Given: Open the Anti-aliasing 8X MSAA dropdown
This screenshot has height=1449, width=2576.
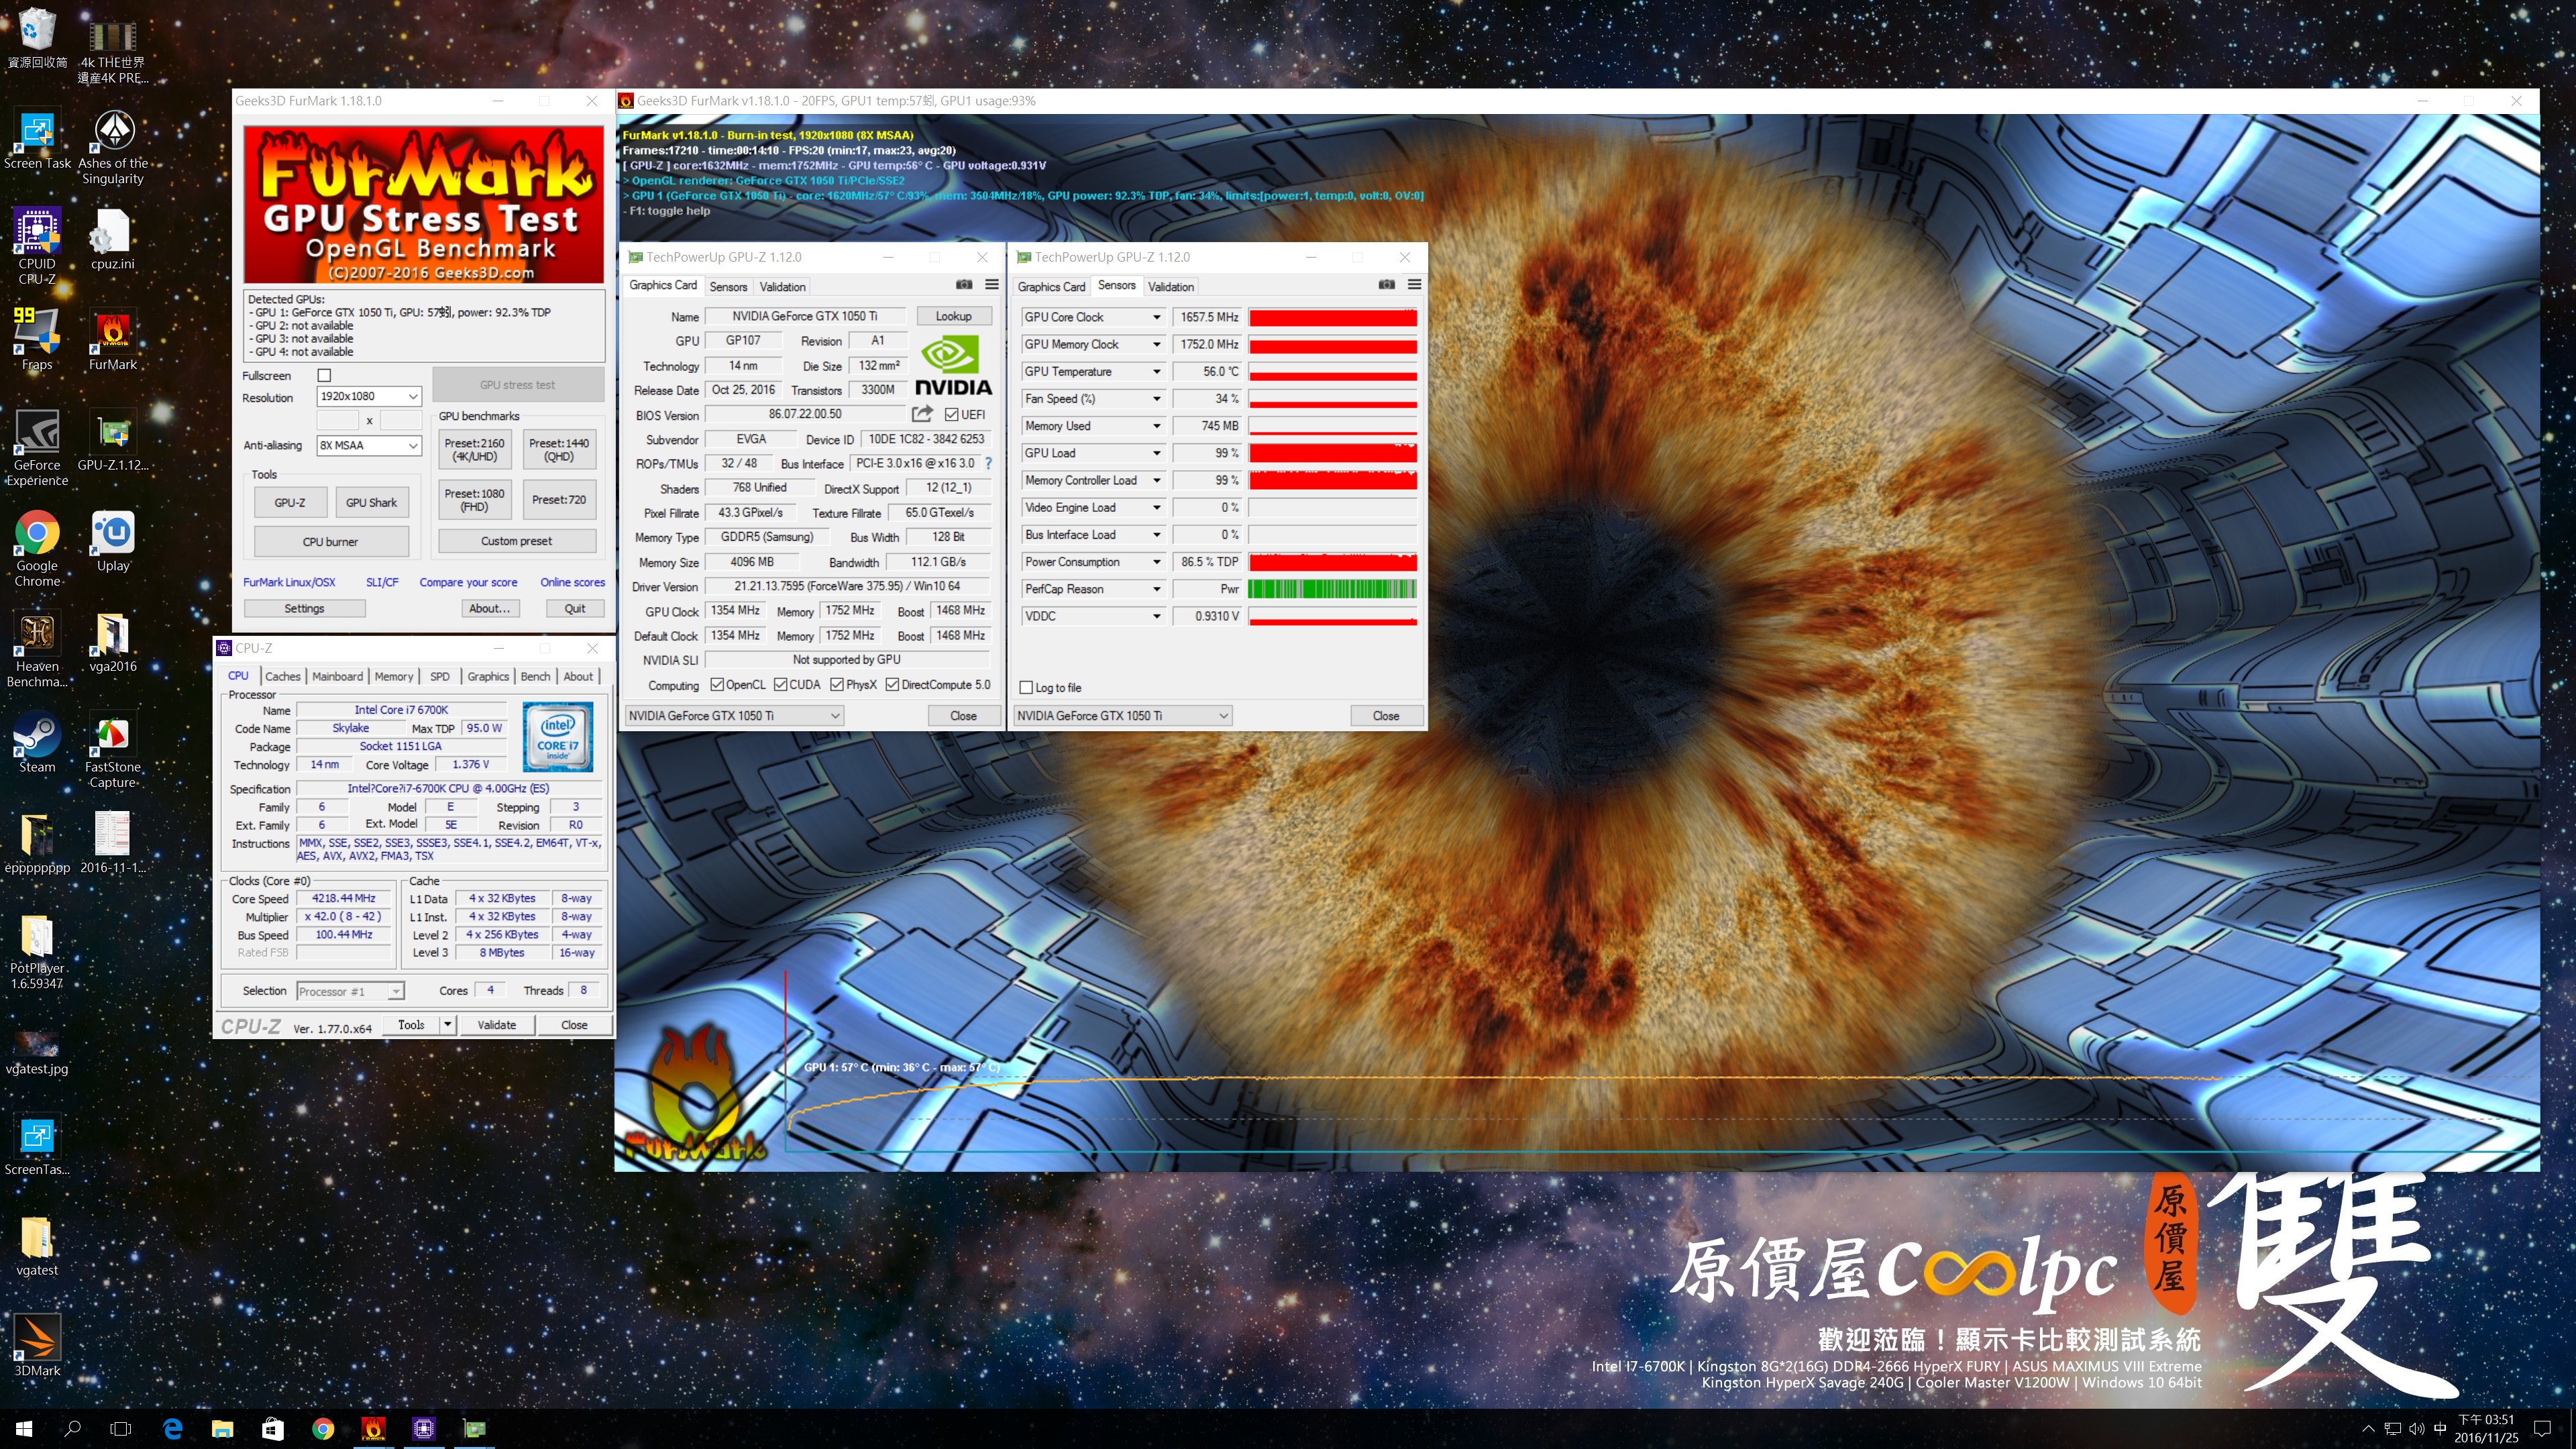Looking at the screenshot, I should [369, 446].
